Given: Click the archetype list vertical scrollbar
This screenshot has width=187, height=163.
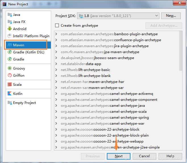Looking at the screenshot, I should (181, 51).
